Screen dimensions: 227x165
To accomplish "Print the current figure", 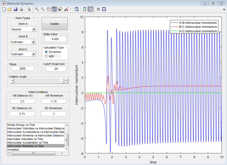I will 21,9.
